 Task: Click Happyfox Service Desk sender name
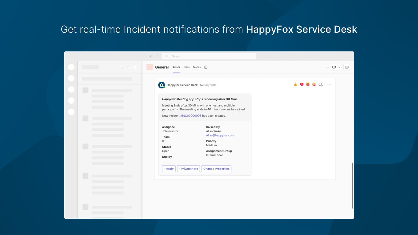click(x=182, y=85)
